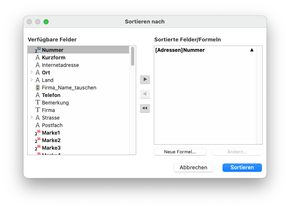
Task: Toggle the ascending sort arrow for Nummer
Action: (x=252, y=50)
